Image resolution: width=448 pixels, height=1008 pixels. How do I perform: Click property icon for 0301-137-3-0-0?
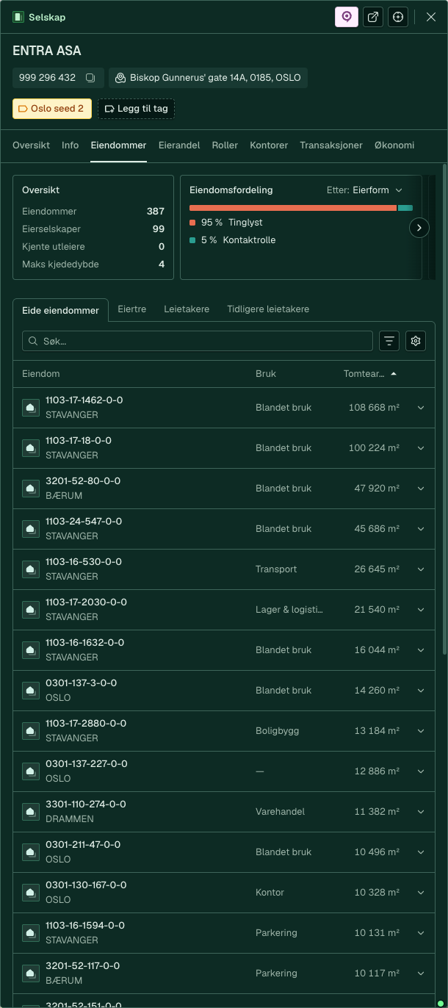[31, 691]
